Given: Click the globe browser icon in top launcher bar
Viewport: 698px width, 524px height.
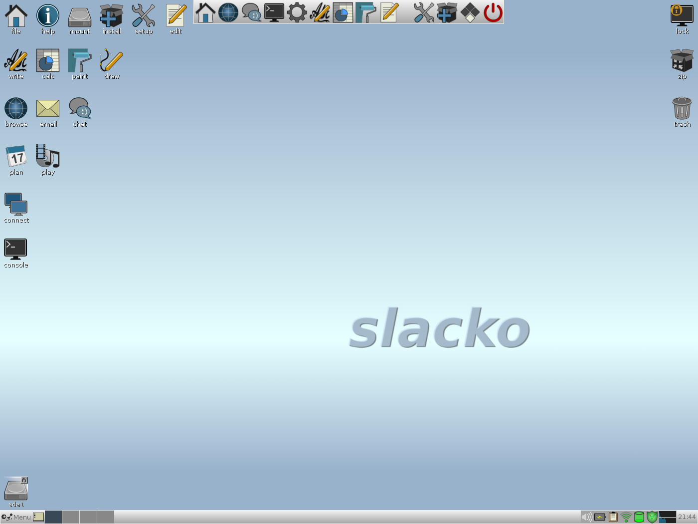Looking at the screenshot, I should (228, 12).
